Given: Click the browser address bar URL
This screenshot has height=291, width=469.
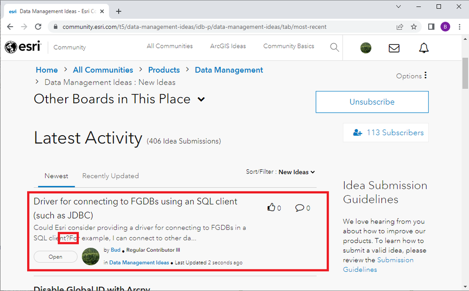Looking at the screenshot, I should pyautogui.click(x=194, y=27).
